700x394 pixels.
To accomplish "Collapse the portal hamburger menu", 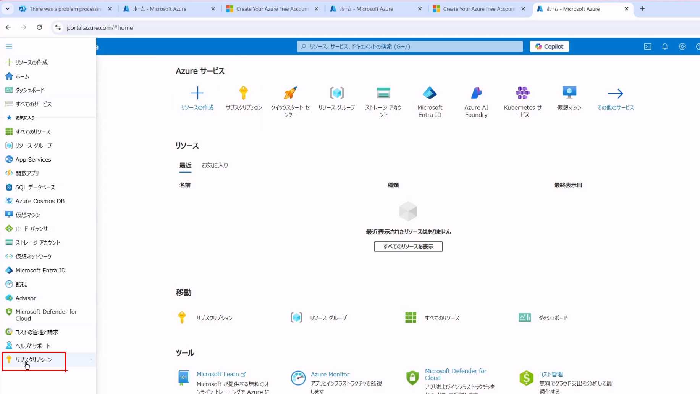I will pos(9,46).
